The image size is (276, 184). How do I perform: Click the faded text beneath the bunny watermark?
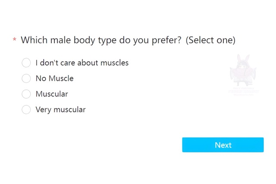(244, 91)
